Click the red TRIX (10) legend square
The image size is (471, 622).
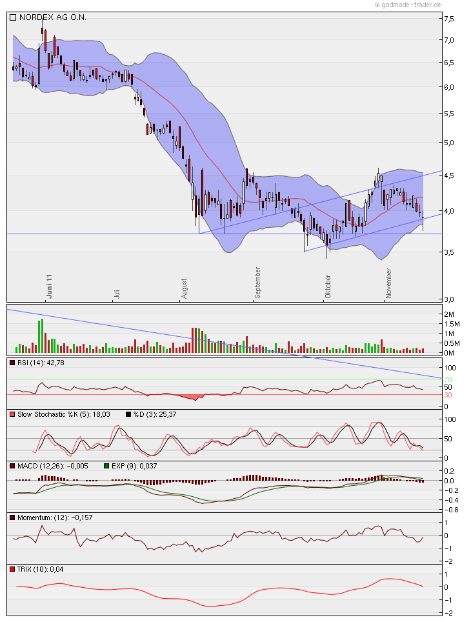click(x=13, y=569)
